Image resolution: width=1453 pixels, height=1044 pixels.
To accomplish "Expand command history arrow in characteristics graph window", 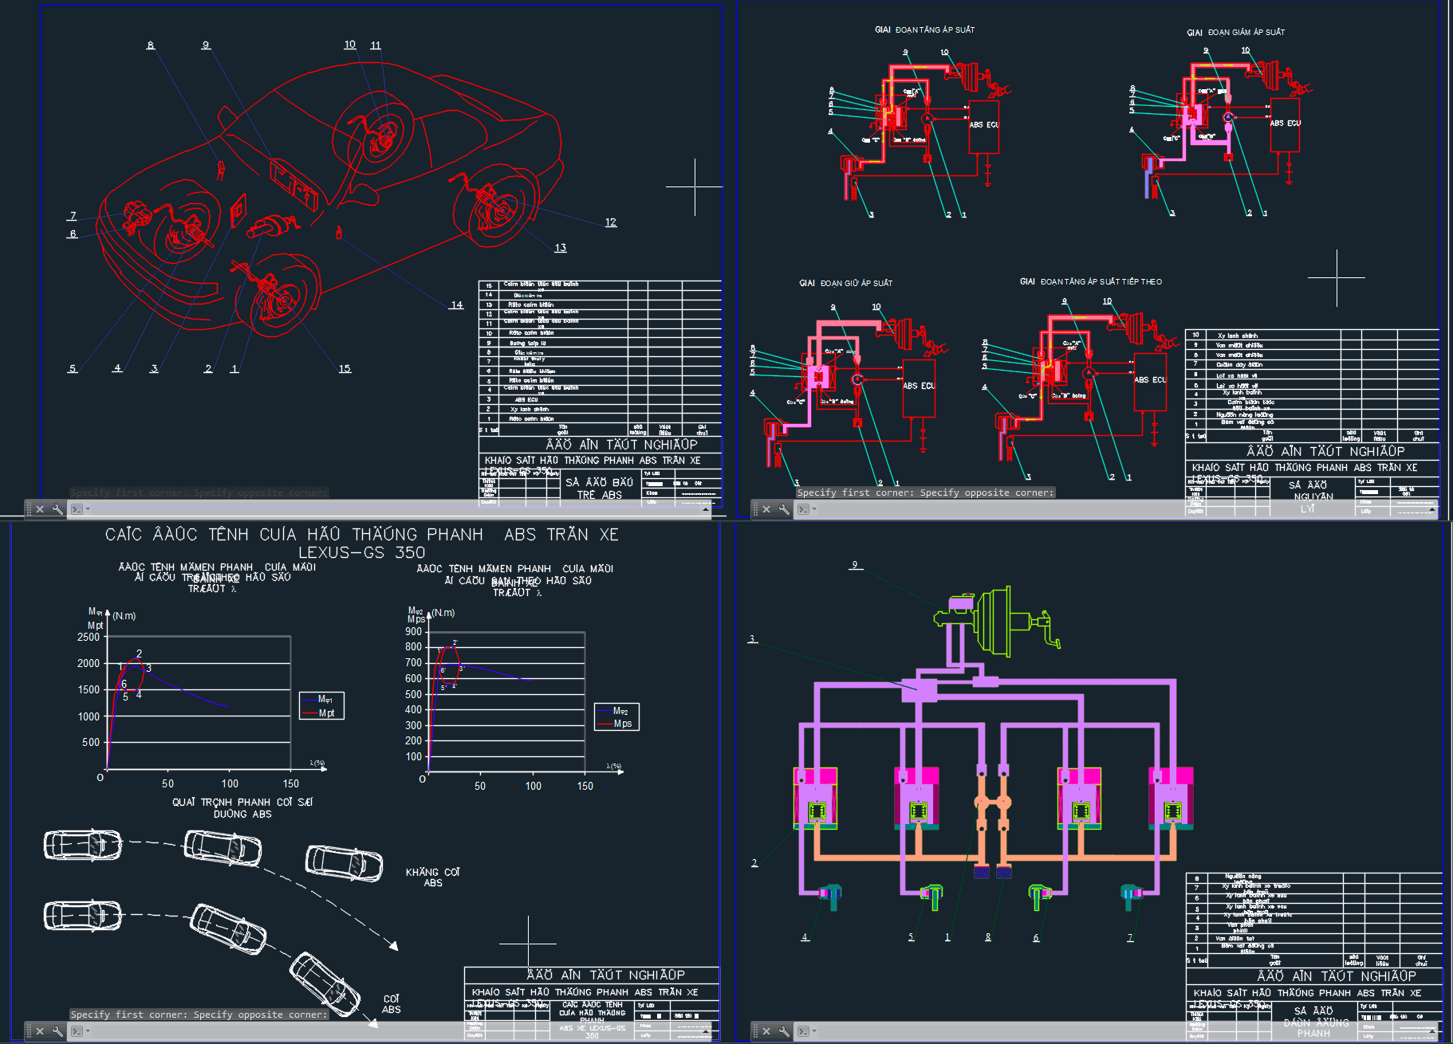I will tap(706, 1031).
